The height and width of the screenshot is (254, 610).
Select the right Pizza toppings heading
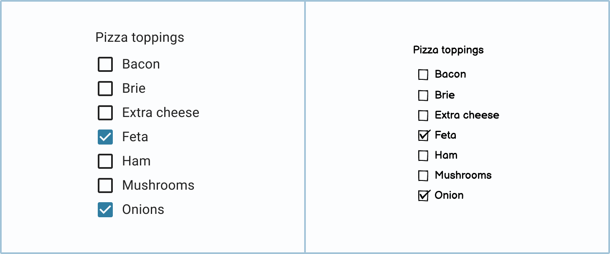(x=448, y=49)
